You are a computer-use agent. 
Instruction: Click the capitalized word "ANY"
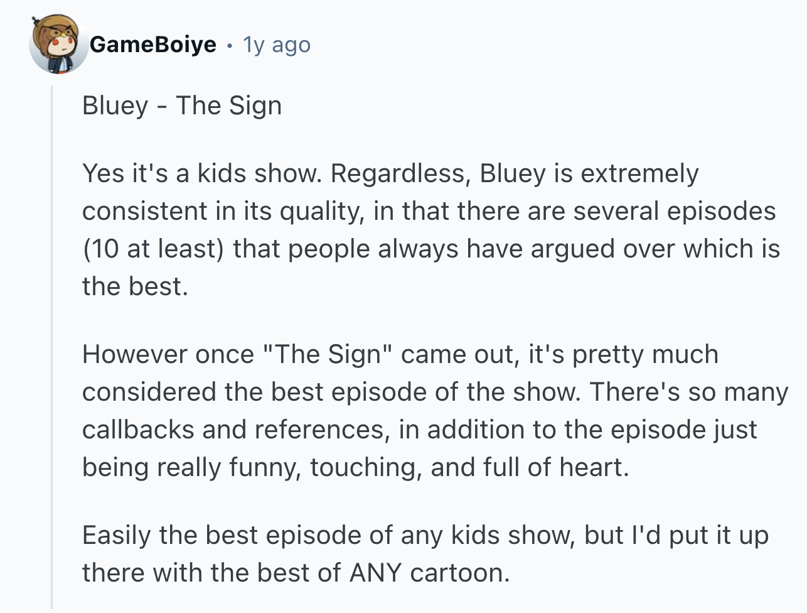(375, 573)
